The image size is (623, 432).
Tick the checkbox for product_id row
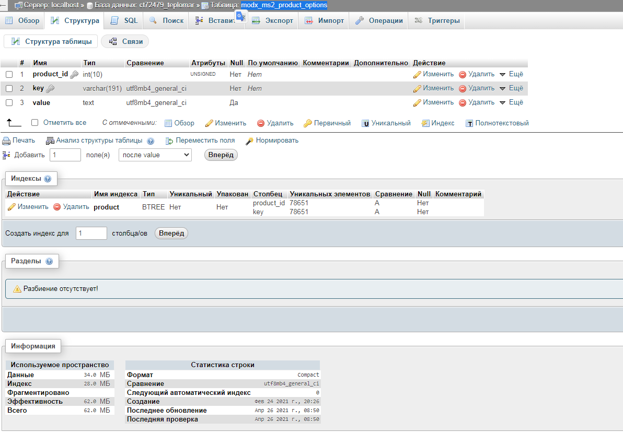[9, 74]
